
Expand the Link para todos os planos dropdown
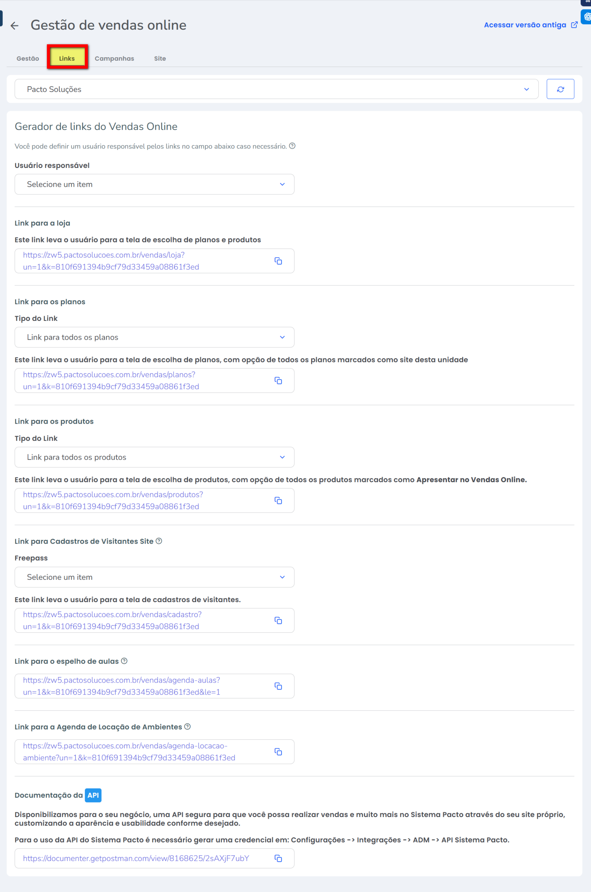tap(154, 337)
